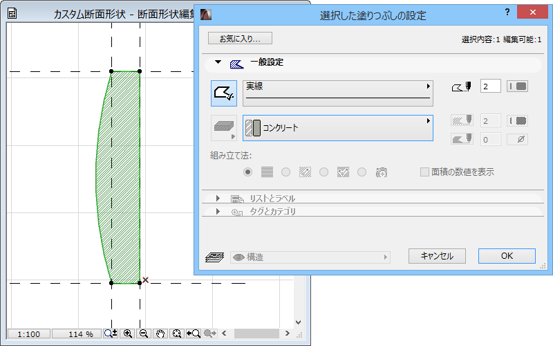553x346 pixels.
Task: Click the distorted fill icon
Action: pyautogui.click(x=343, y=172)
